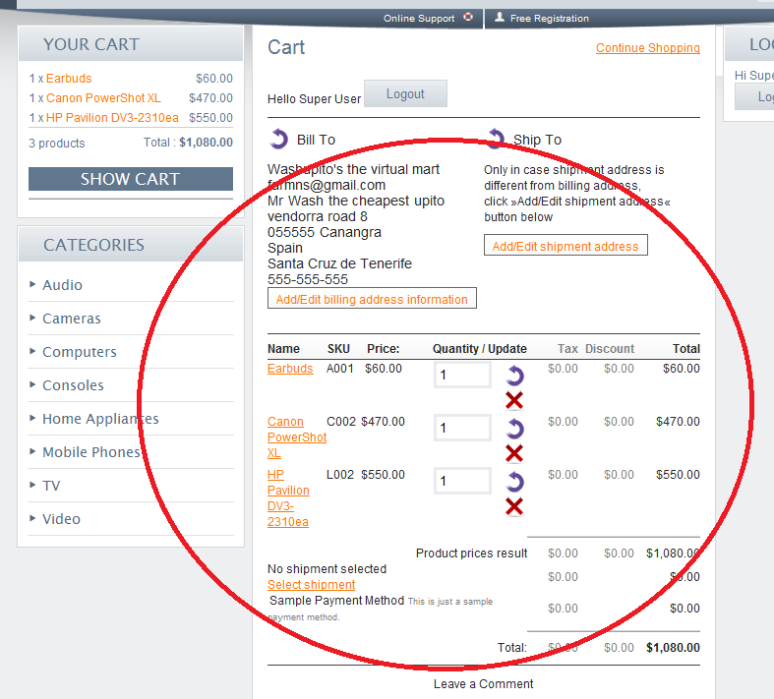Remove Earbuds with the red X icon

[x=514, y=400]
